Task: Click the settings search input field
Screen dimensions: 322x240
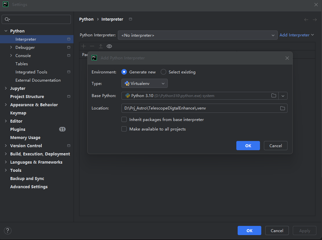Action: [x=36, y=19]
